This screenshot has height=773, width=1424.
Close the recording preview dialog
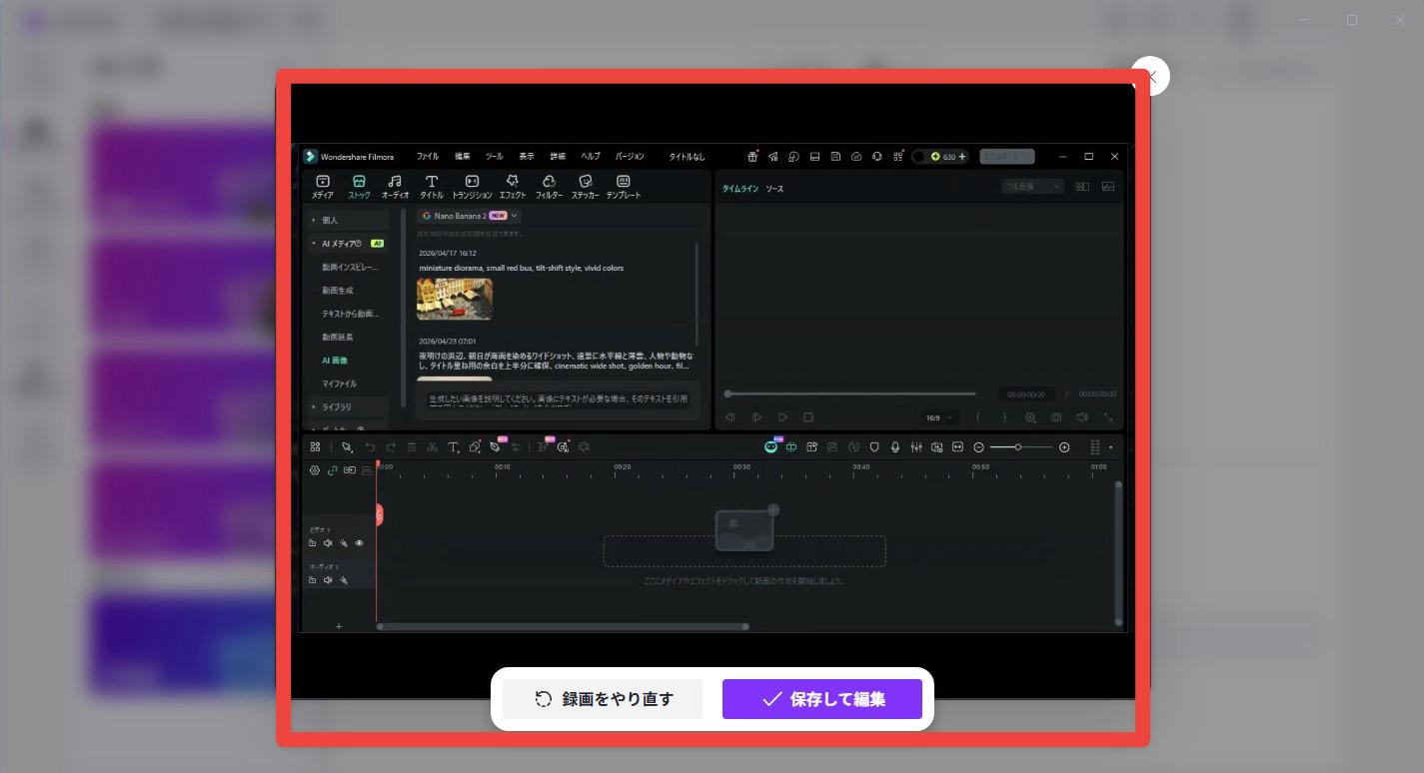coord(1150,76)
